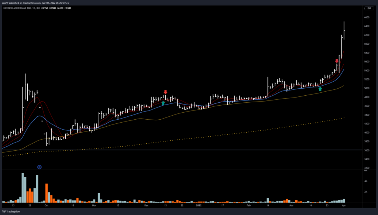Screen dimensions: 378x215
Task: Select the 5000 level on price axis
Action: [367, 88]
